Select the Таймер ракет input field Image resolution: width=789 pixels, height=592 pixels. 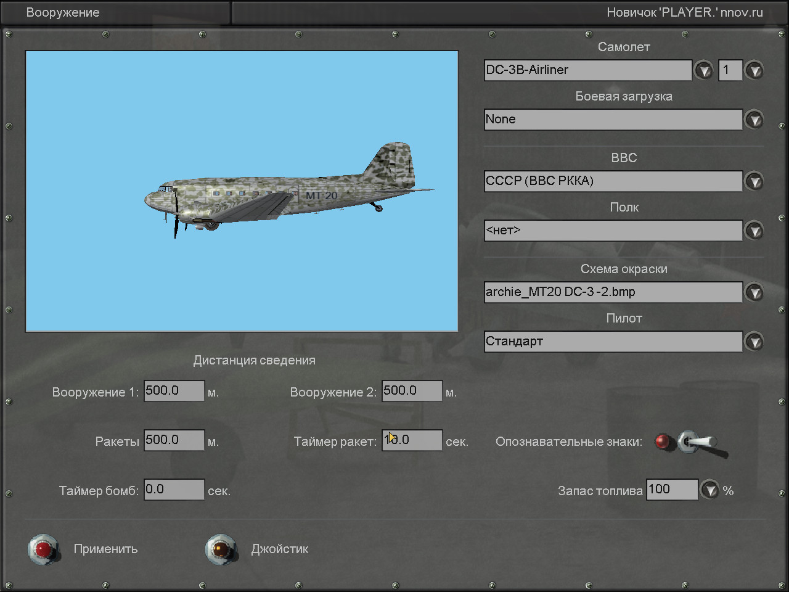click(412, 440)
